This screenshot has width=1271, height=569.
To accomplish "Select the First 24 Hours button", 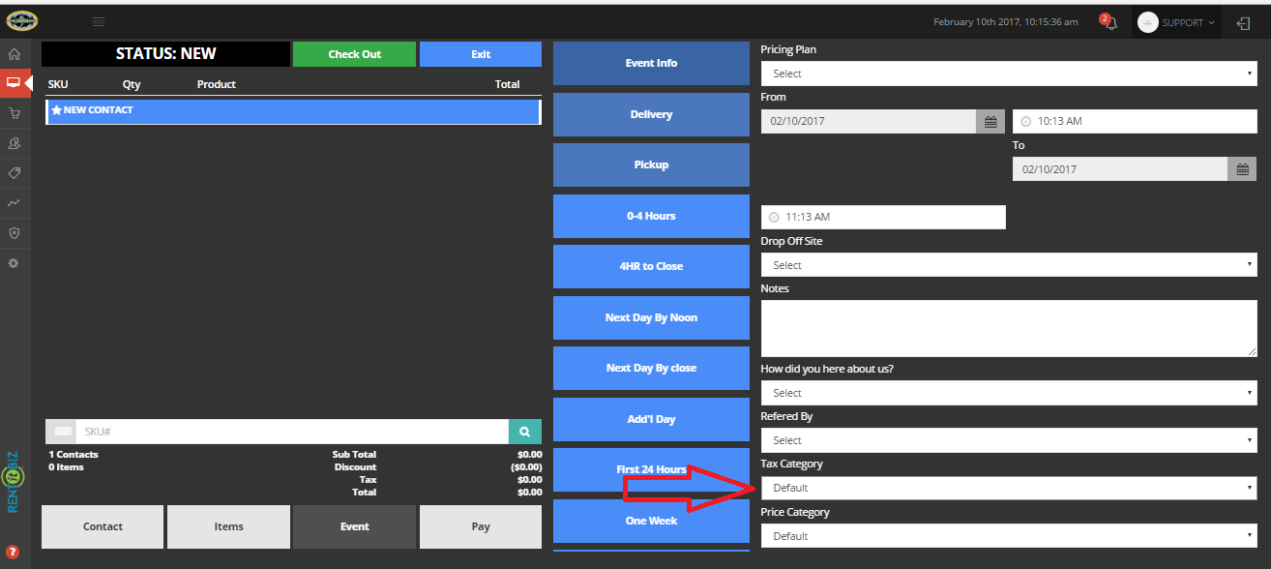I will (x=651, y=469).
